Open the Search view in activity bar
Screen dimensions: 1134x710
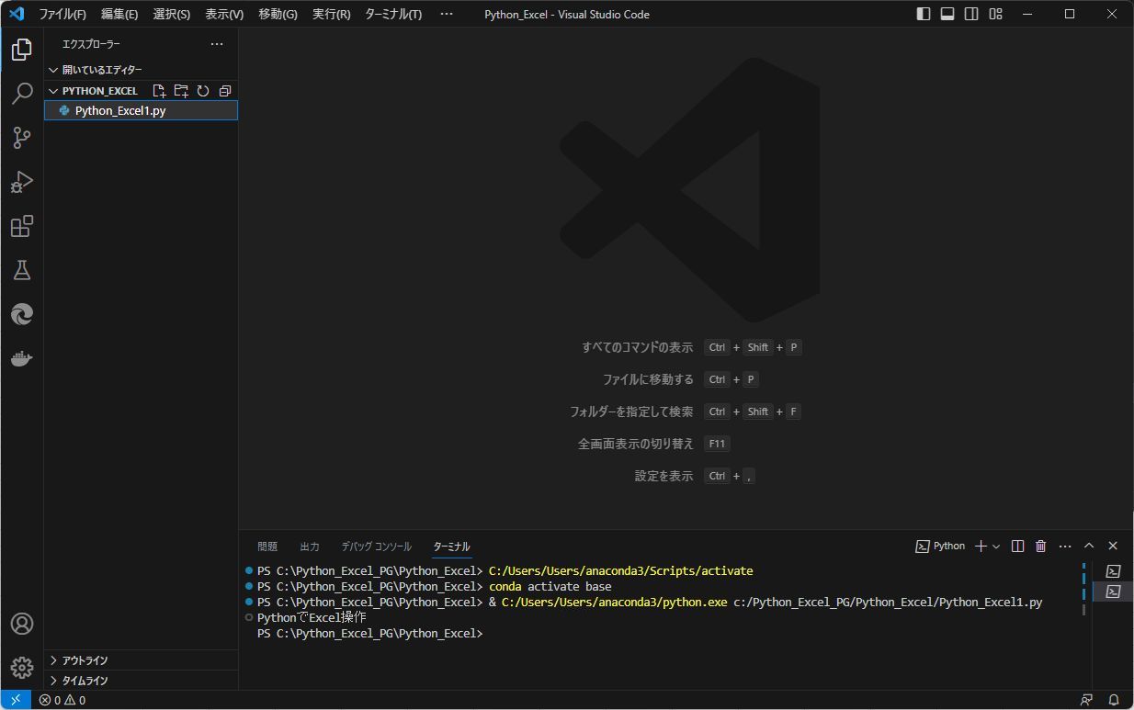(x=22, y=94)
